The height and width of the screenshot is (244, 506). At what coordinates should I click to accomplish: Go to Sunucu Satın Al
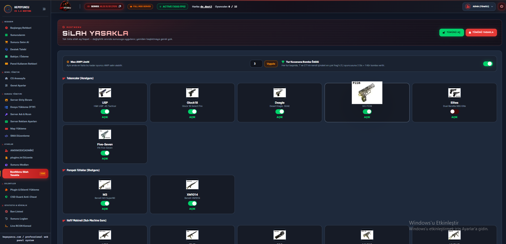tap(19, 42)
